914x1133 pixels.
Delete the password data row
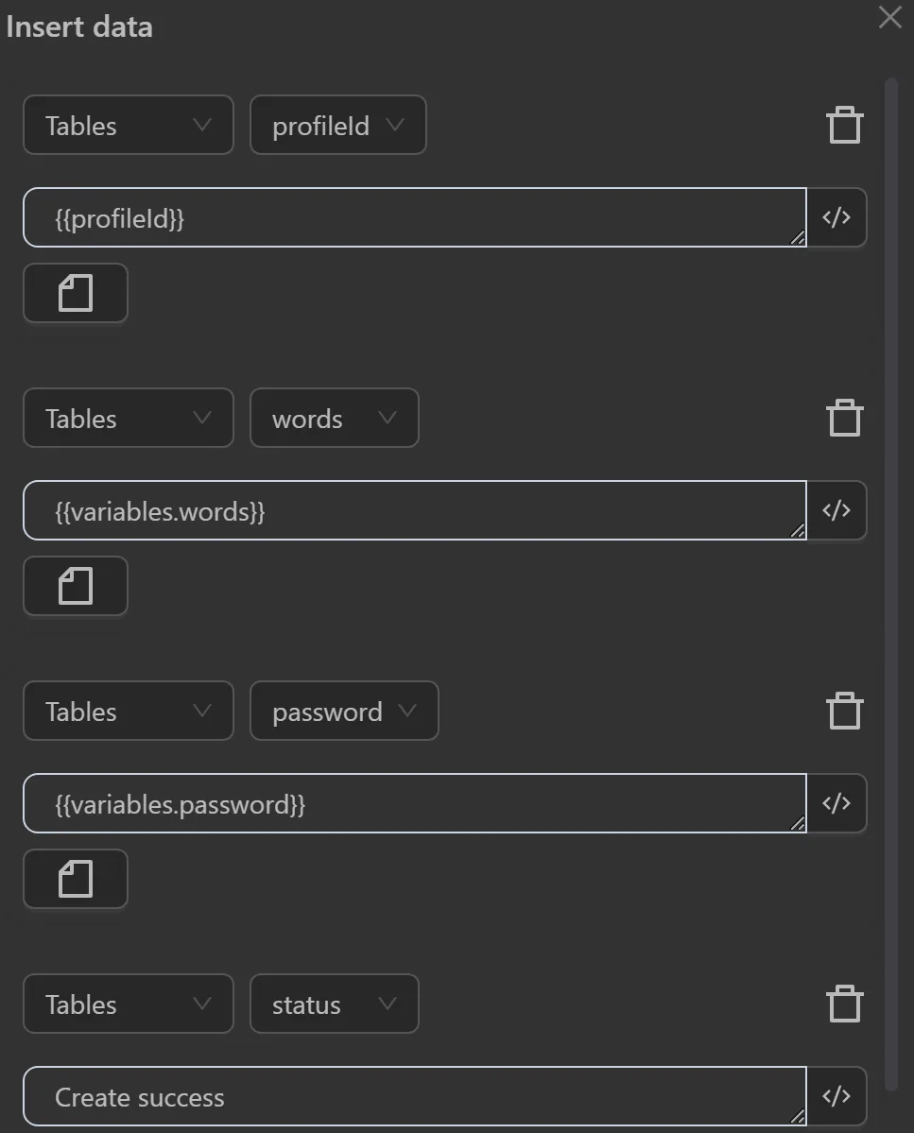pyautogui.click(x=845, y=710)
